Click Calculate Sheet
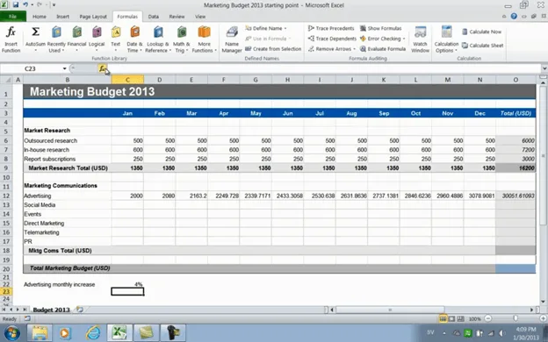Viewport: 548px width, 342px height. click(x=483, y=46)
